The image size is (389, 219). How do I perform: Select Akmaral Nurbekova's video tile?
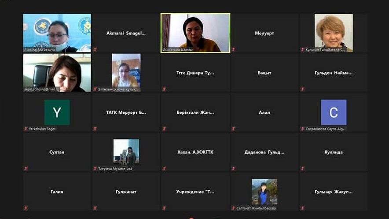tap(57, 33)
